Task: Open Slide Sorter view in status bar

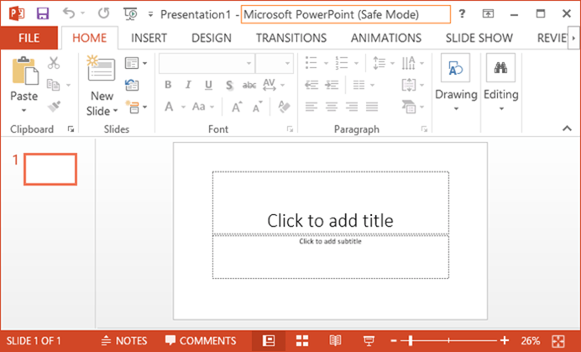Action: 302,340
